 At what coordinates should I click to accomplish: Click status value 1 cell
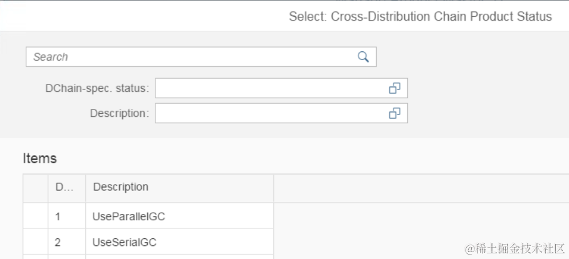coord(66,216)
